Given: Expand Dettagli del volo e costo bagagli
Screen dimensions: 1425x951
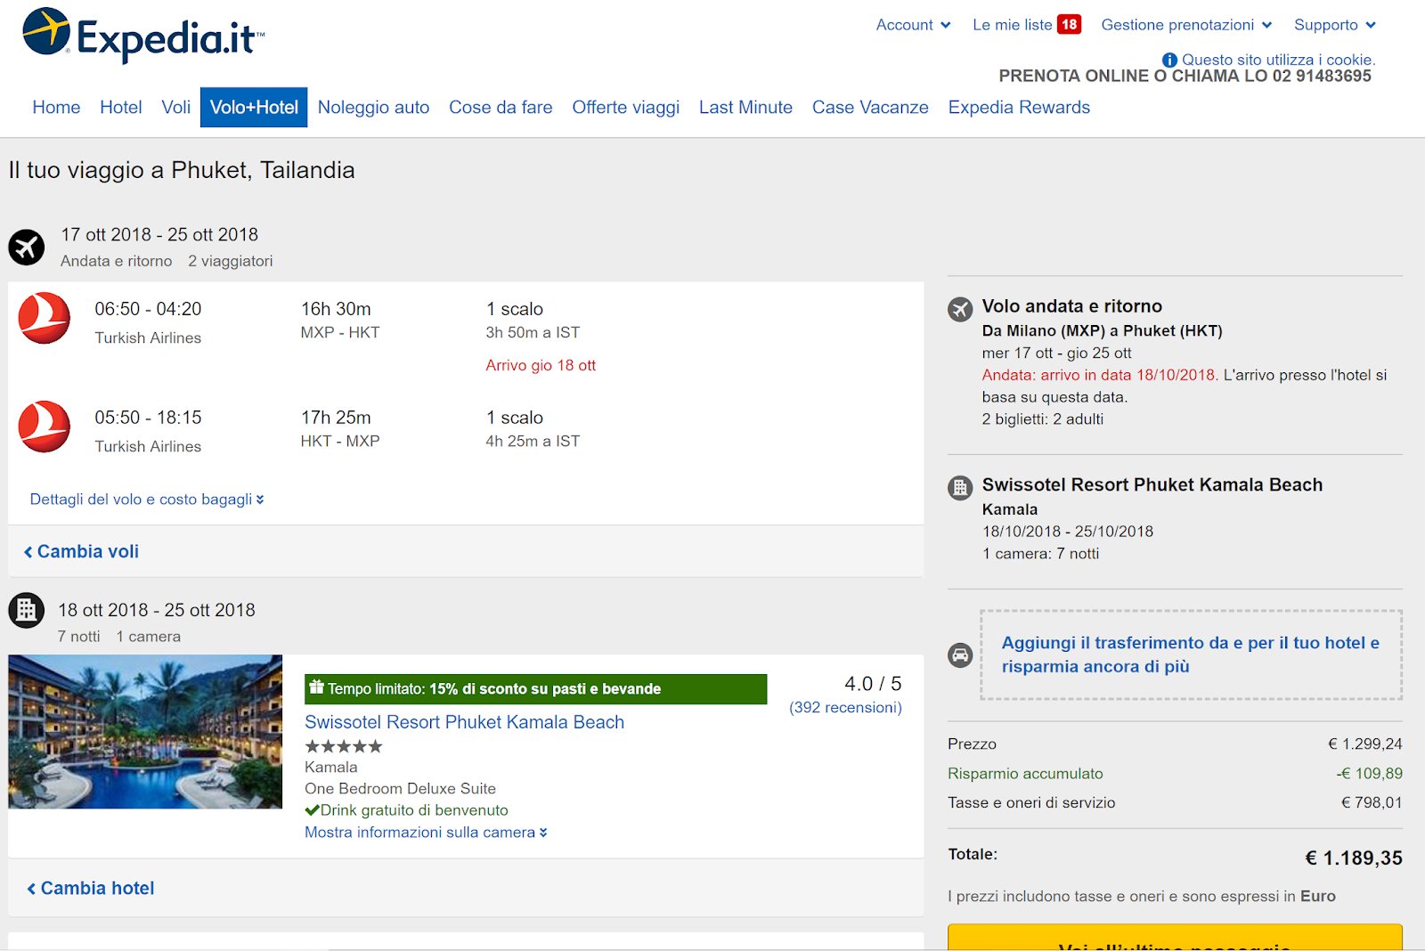Looking at the screenshot, I should (x=147, y=500).
